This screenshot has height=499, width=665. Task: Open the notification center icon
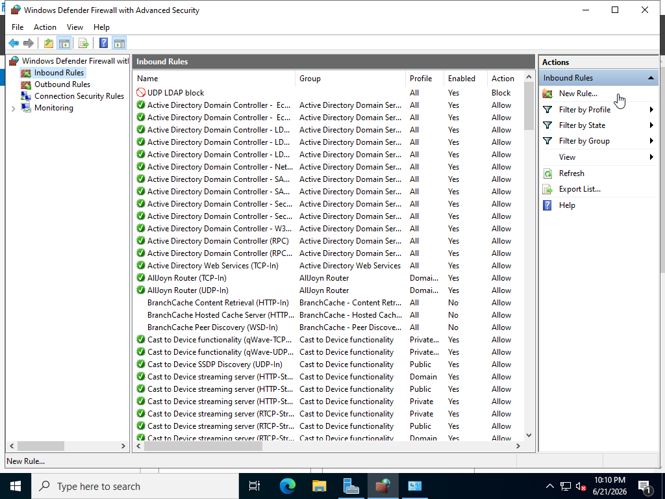pyautogui.click(x=645, y=486)
